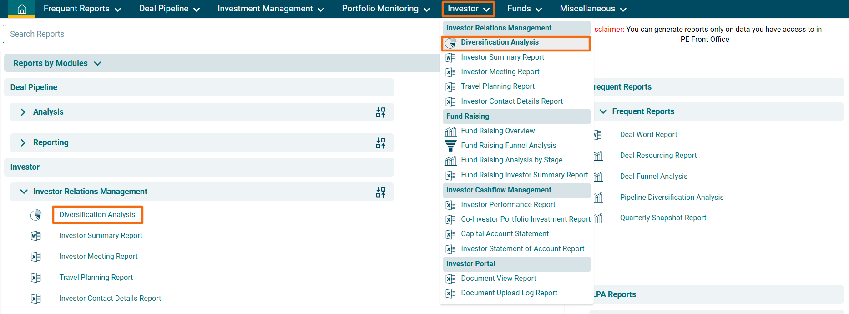Click the Word icon beside Investor Summary Report
Image resolution: width=849 pixels, height=314 pixels.
[x=36, y=236]
